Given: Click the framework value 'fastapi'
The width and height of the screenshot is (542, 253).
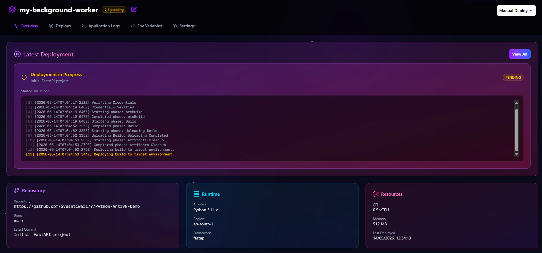Looking at the screenshot, I should pos(199,238).
